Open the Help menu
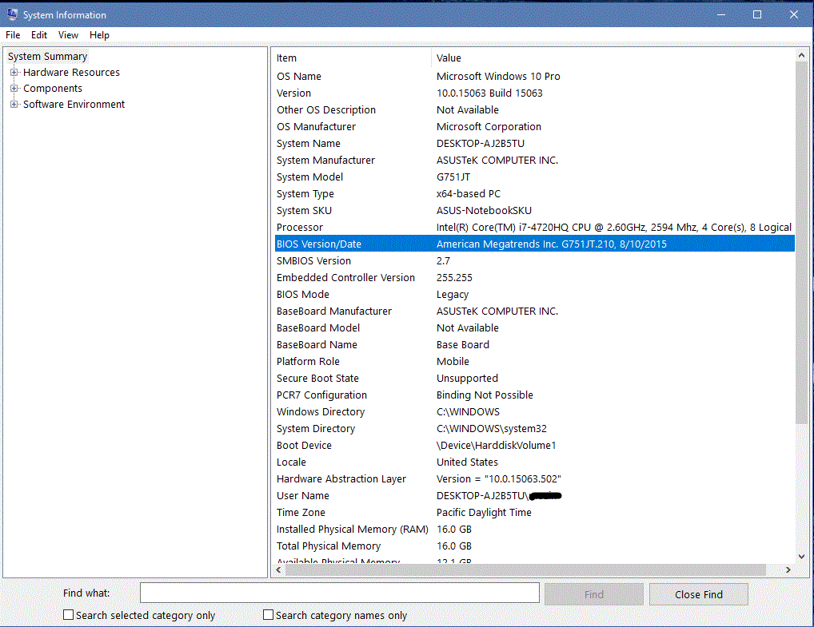 [x=99, y=35]
